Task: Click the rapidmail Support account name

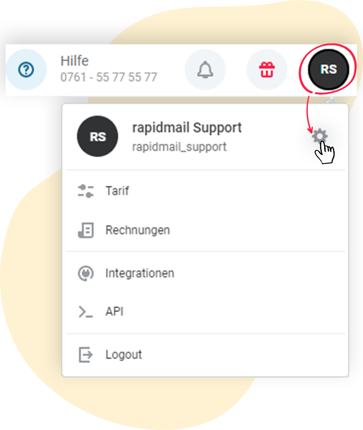Action: pyautogui.click(x=187, y=128)
